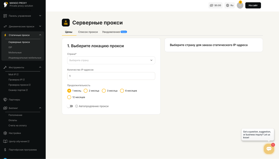The image size is (279, 159).
Task: Open the Настройки menu label
Action: coord(15,133)
